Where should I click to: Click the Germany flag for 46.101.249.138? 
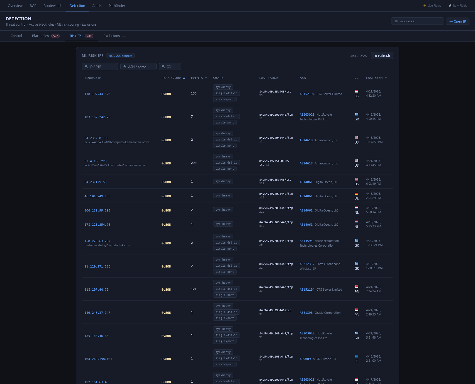(x=356, y=194)
